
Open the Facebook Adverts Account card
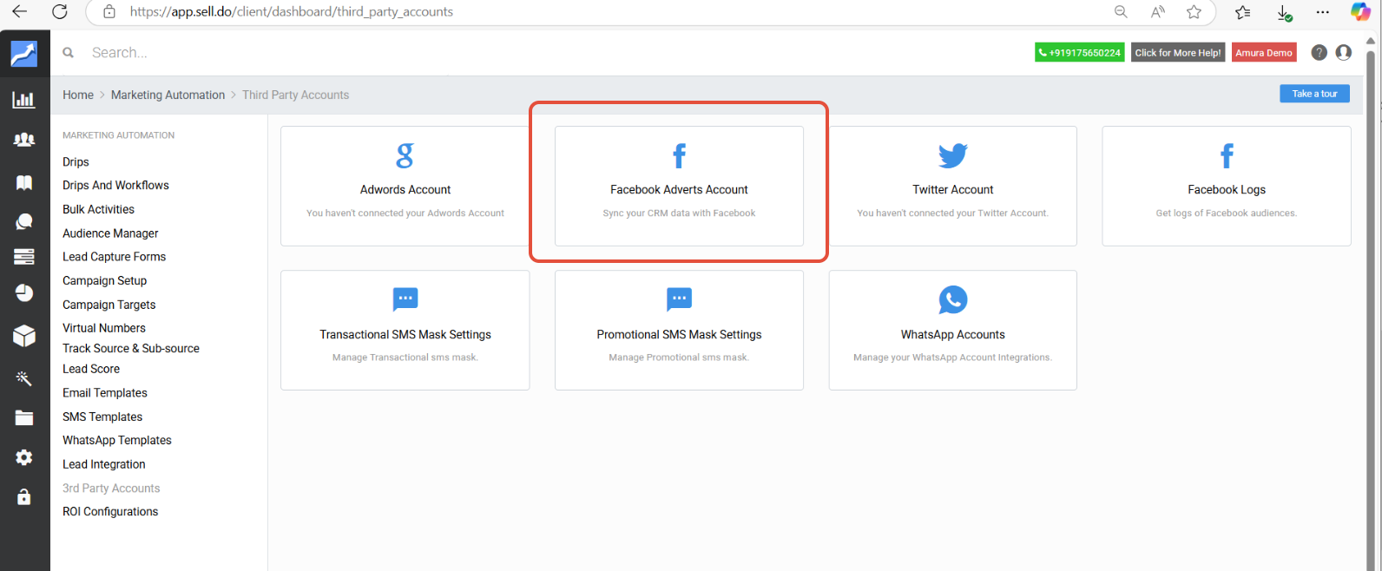[679, 187]
